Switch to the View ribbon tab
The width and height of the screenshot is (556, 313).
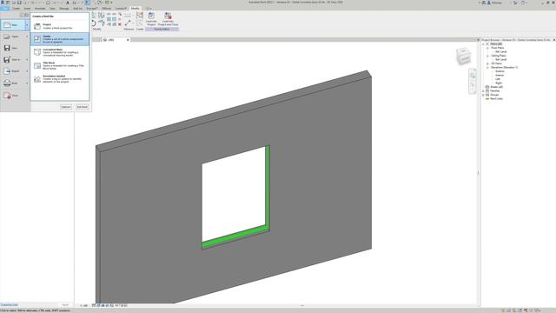52,8
